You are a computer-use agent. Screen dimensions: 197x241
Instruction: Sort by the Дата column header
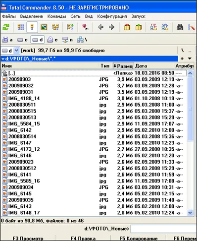[x=154, y=66]
